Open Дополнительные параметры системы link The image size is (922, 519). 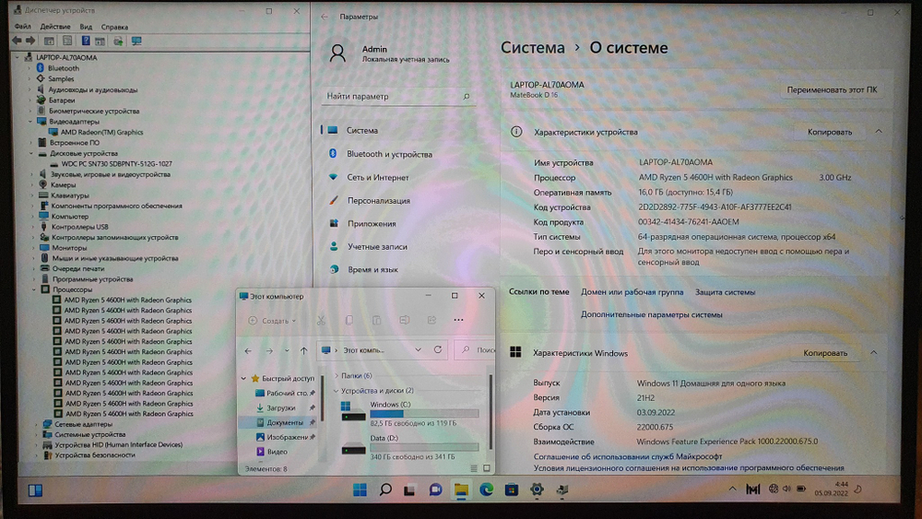tap(652, 314)
